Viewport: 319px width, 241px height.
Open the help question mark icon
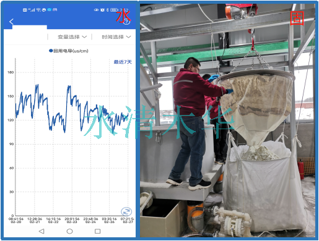pyautogui.click(x=126, y=22)
